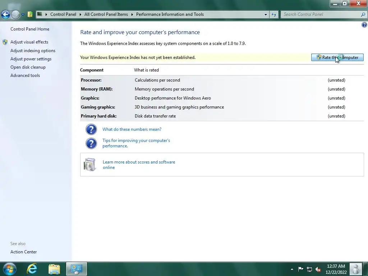Open the Windows Start menu
Image resolution: width=368 pixels, height=276 pixels.
pos(10,269)
